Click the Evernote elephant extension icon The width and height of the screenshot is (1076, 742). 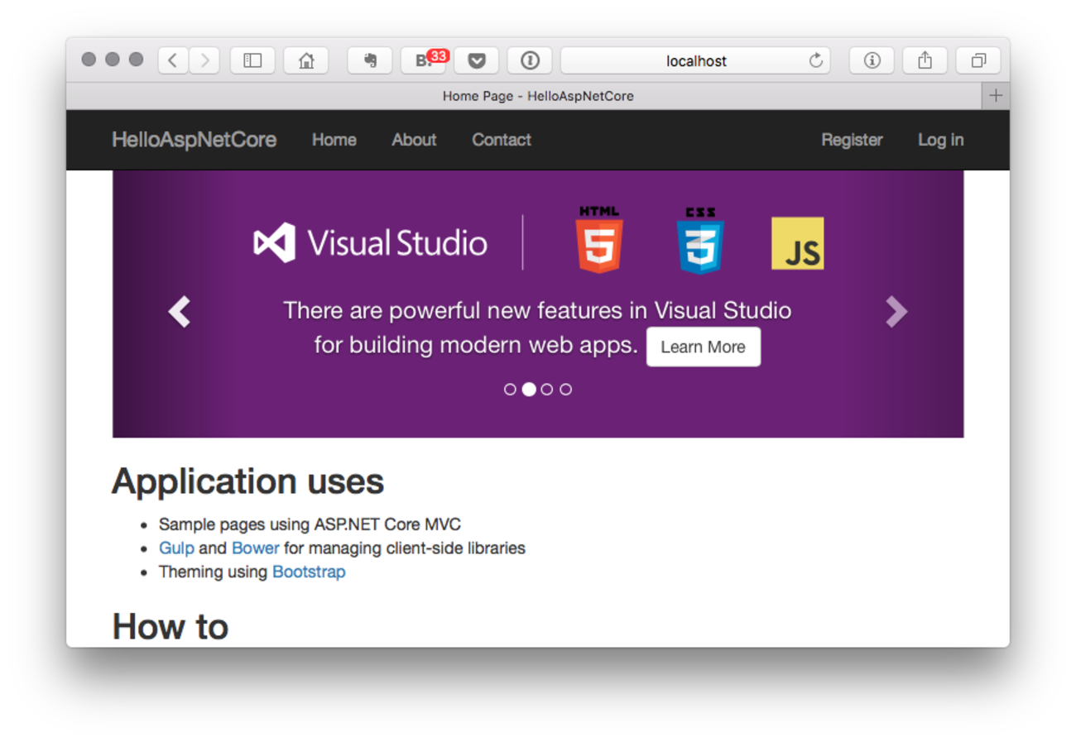pyautogui.click(x=370, y=60)
